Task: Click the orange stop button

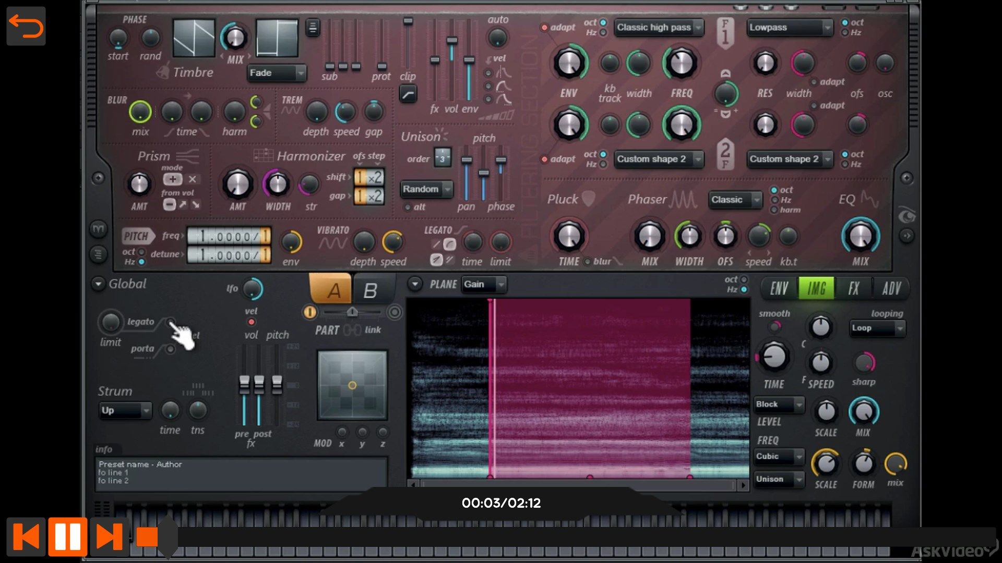Action: [x=147, y=536]
